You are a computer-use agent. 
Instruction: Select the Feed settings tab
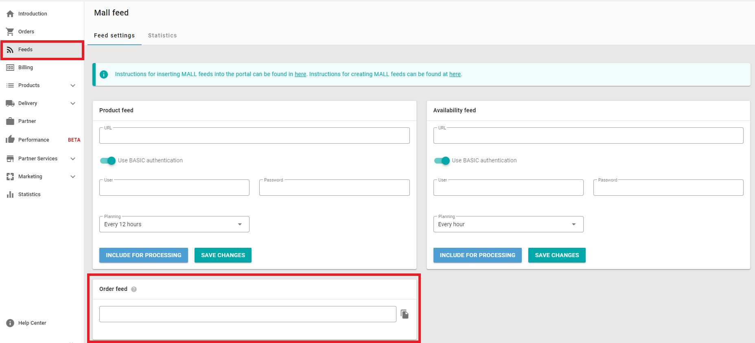click(114, 35)
